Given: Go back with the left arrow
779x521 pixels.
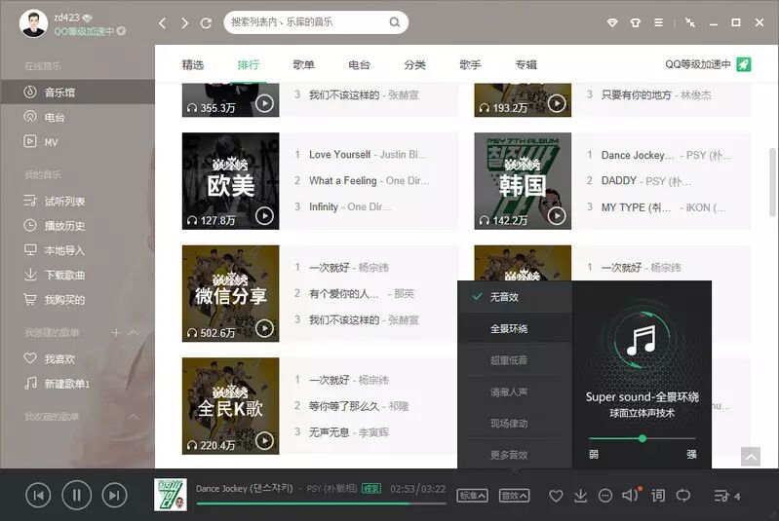Looking at the screenshot, I should [x=162, y=22].
